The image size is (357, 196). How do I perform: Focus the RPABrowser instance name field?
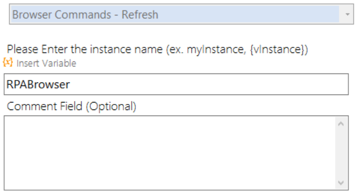(x=176, y=84)
